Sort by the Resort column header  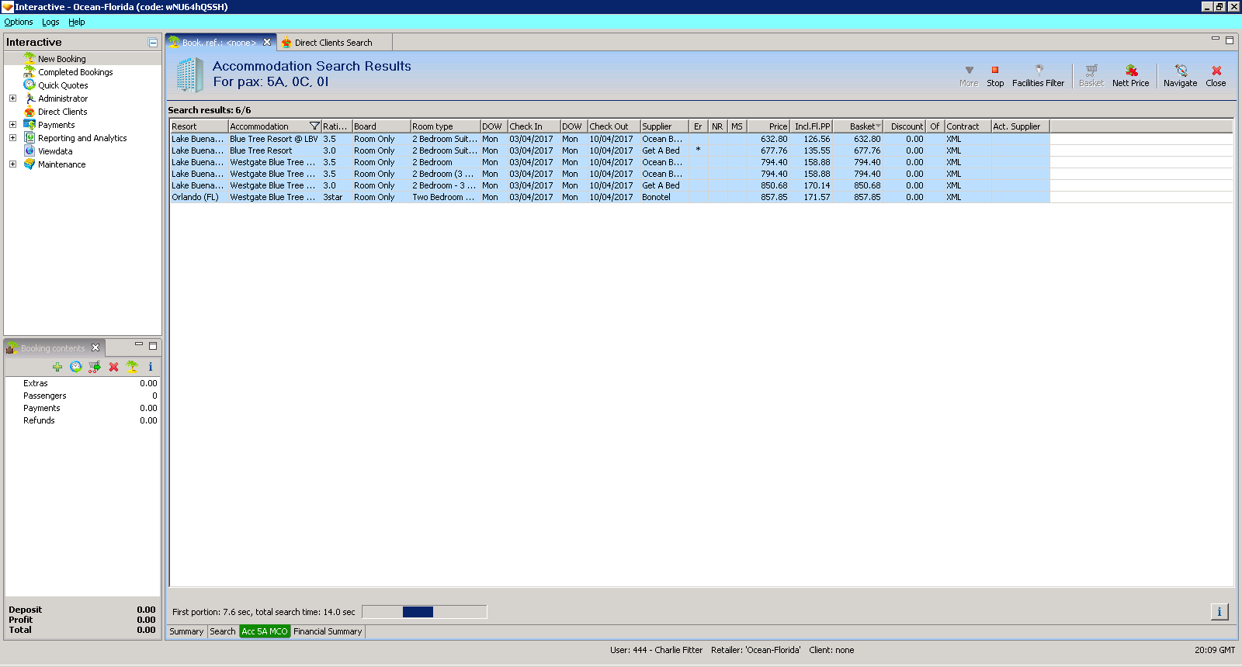pos(199,126)
